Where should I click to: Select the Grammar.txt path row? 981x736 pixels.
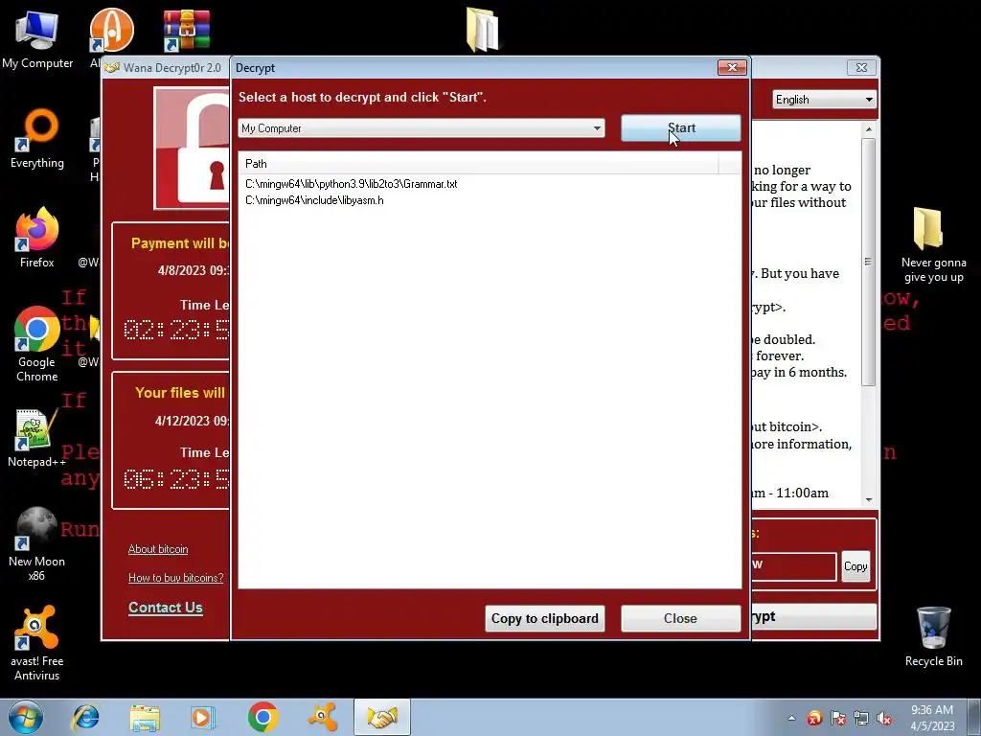click(351, 184)
